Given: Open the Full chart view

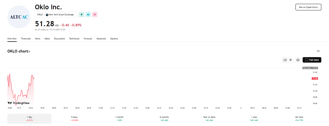Looking at the screenshot, I should [x=312, y=60].
